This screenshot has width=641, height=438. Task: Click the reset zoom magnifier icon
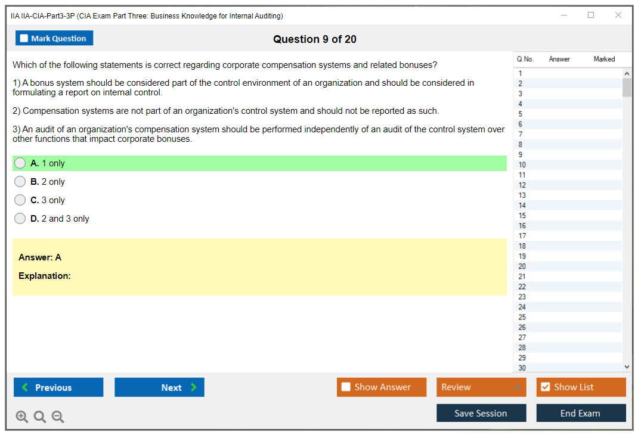click(x=40, y=417)
